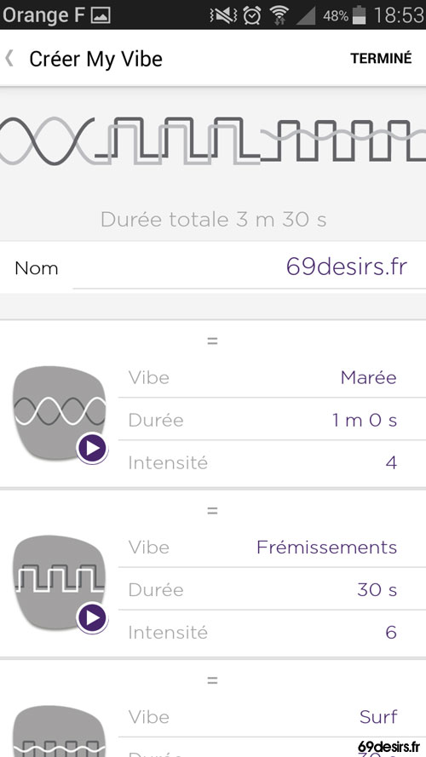Play the Frémissements vibe preview

pyautogui.click(x=92, y=618)
